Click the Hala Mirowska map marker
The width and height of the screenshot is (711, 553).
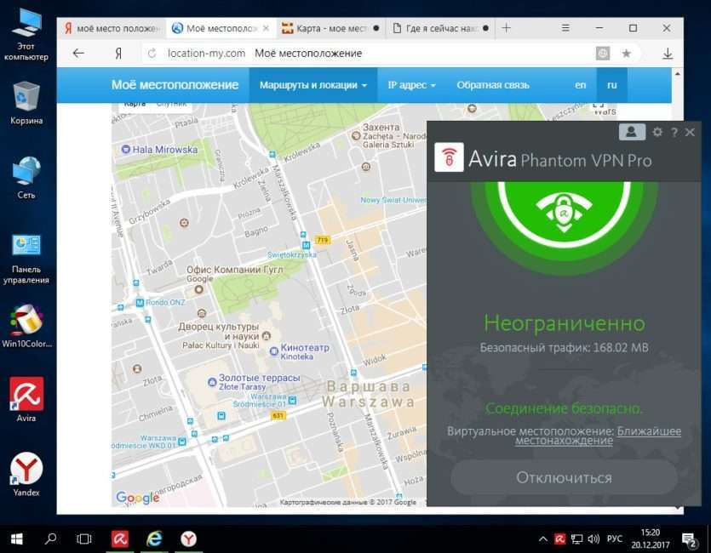(126, 149)
